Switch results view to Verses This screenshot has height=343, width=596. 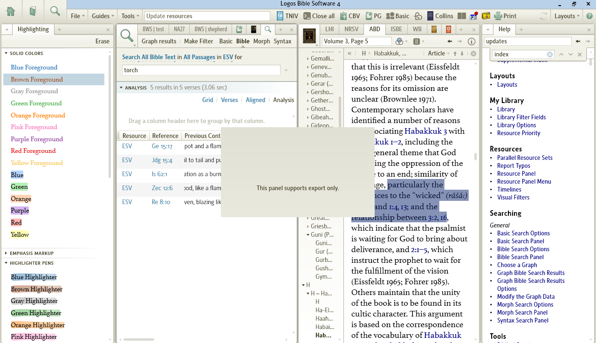[229, 100]
